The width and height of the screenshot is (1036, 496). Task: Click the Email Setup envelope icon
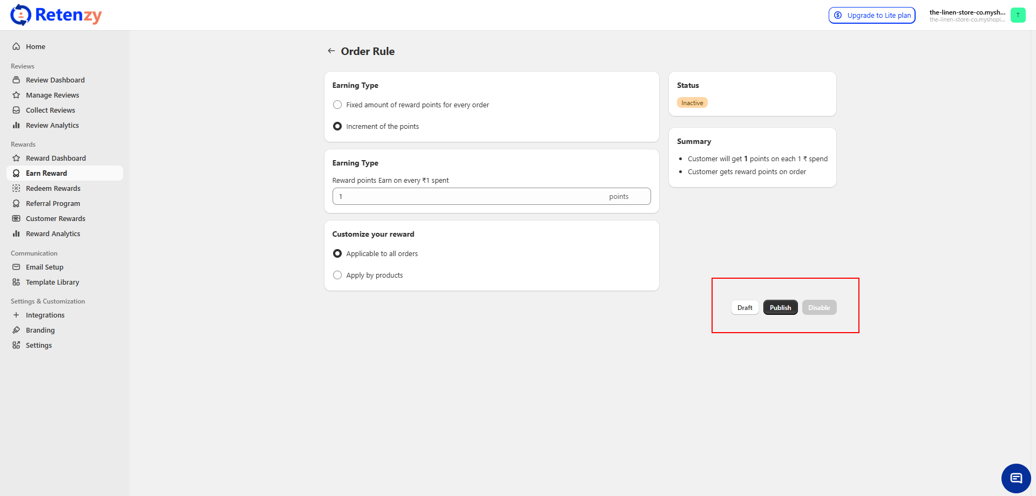point(16,267)
